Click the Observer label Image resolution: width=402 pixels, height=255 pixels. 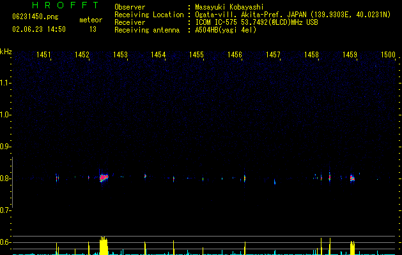130,7
